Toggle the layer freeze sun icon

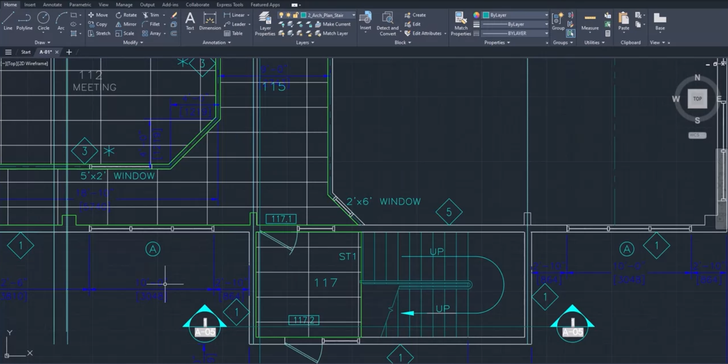click(289, 15)
